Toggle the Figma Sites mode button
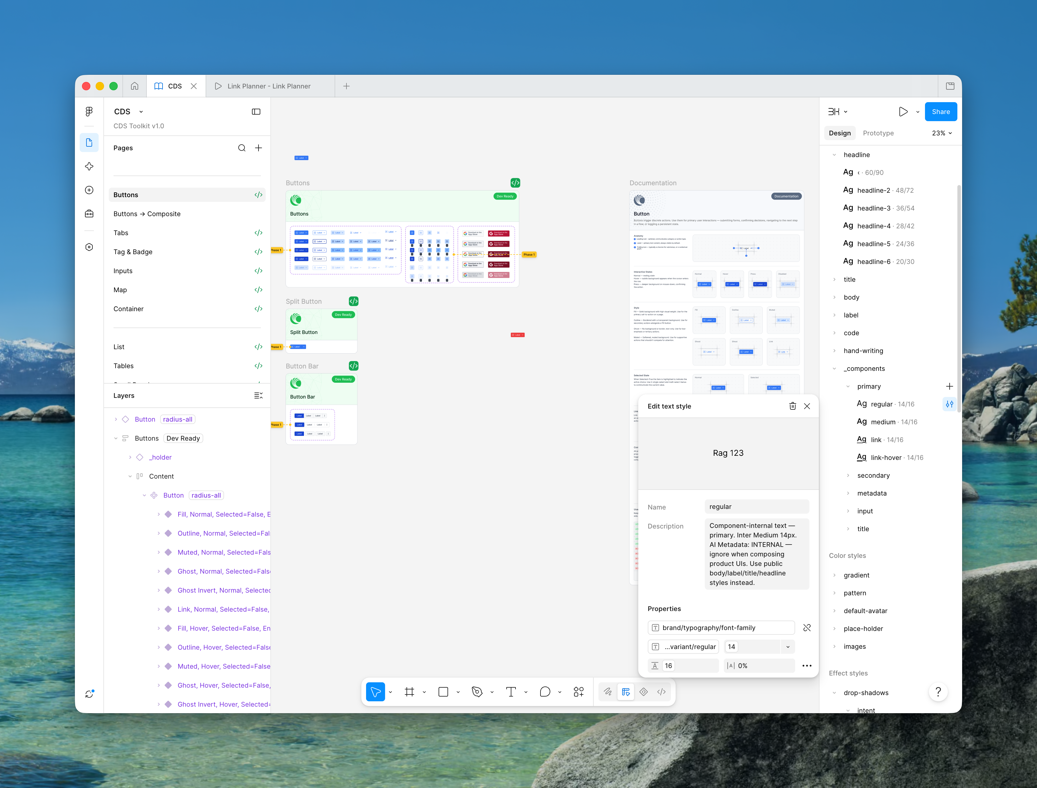 [644, 692]
